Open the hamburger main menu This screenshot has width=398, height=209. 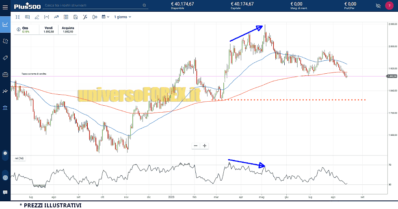[x=5, y=6]
